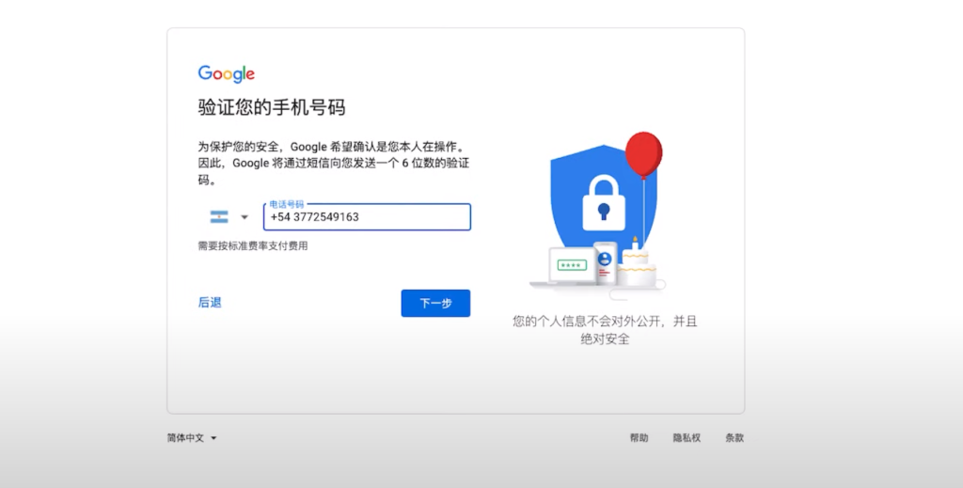
Task: Open the 简体中文 language selector
Action: point(192,437)
